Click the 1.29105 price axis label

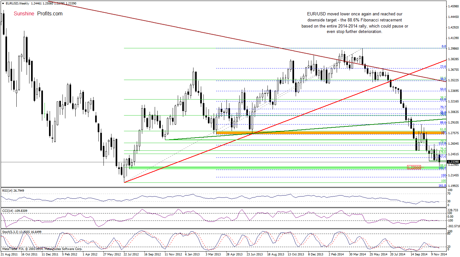(454, 123)
